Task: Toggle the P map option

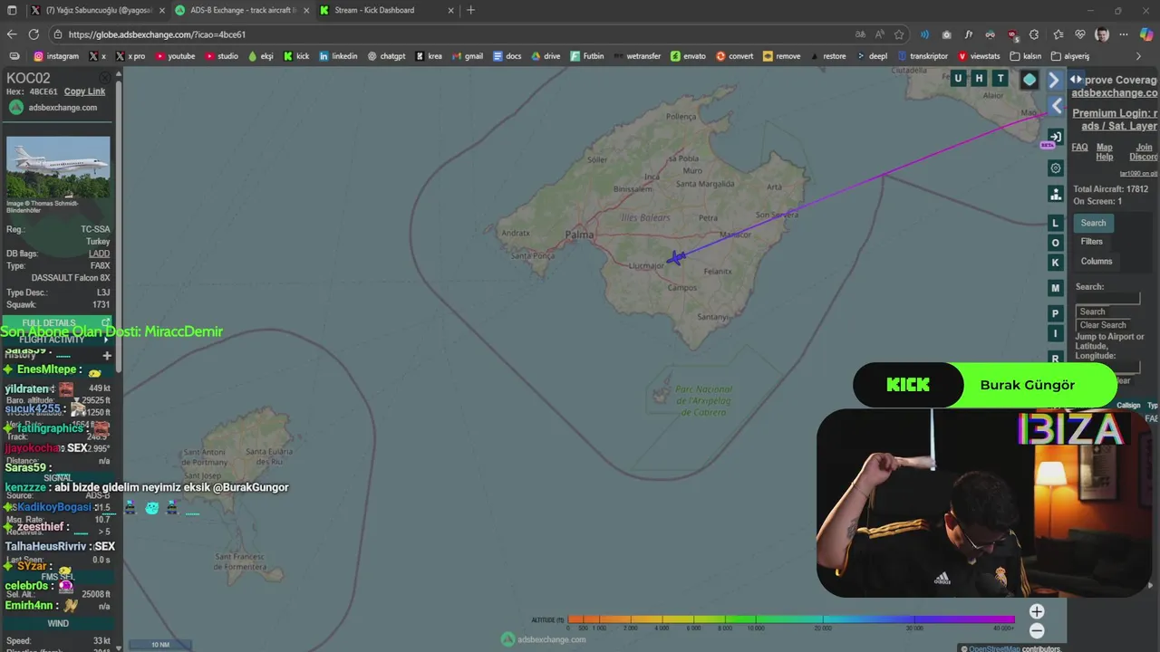Action: pyautogui.click(x=1055, y=313)
